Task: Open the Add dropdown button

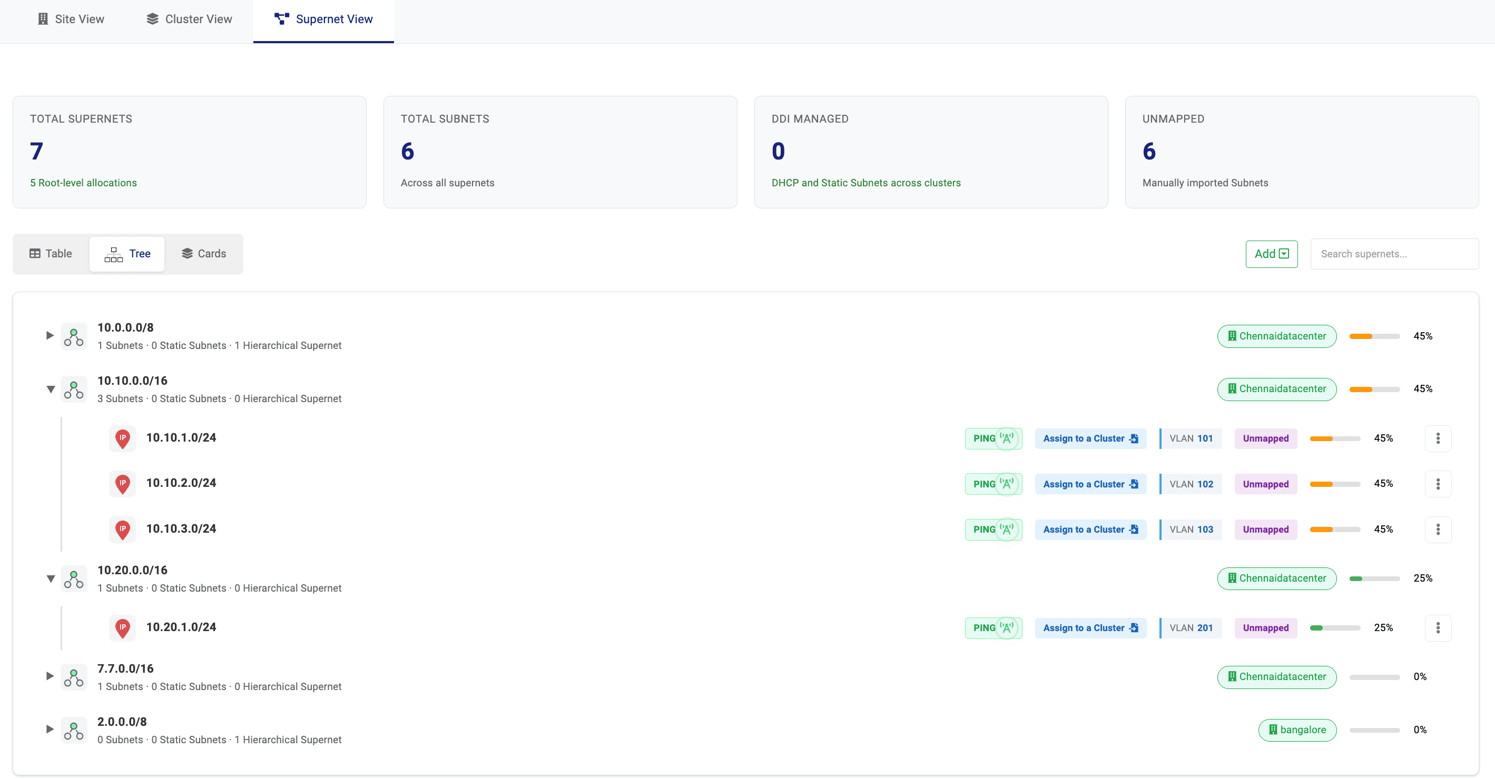Action: pos(1271,254)
